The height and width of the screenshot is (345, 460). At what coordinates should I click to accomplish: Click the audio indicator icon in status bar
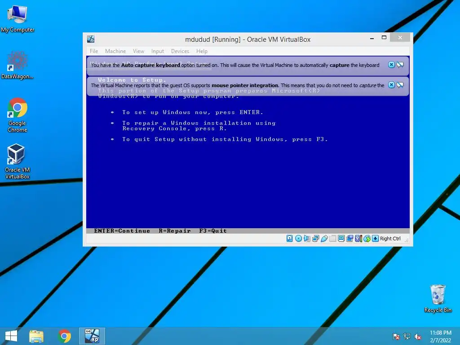pyautogui.click(x=307, y=239)
